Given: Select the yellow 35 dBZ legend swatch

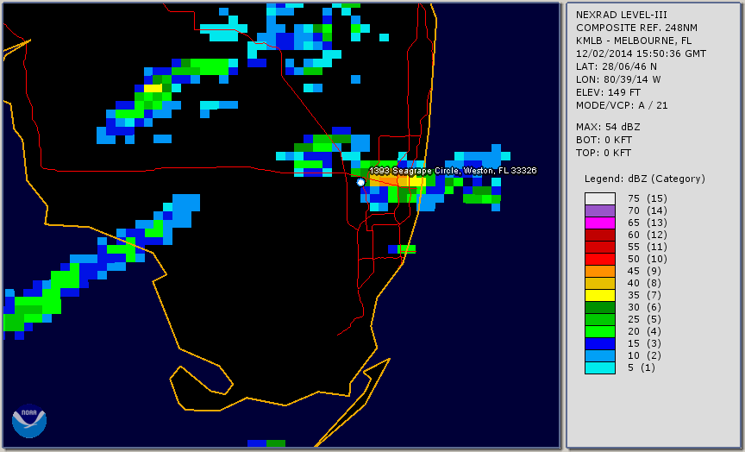Looking at the screenshot, I should (599, 296).
